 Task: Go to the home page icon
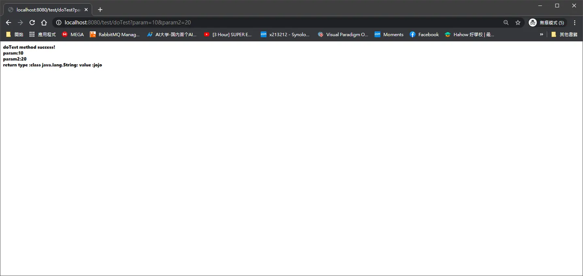pos(44,23)
